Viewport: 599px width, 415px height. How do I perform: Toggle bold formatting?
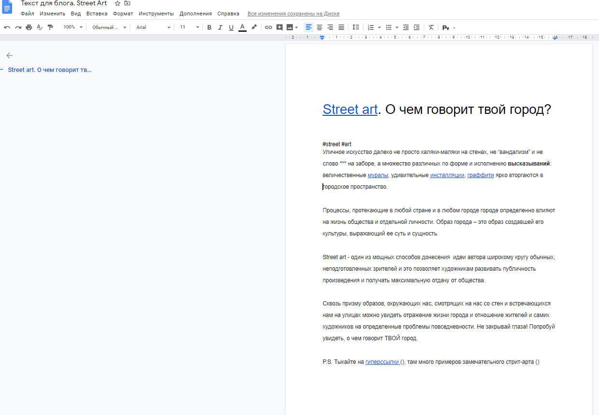pyautogui.click(x=209, y=28)
